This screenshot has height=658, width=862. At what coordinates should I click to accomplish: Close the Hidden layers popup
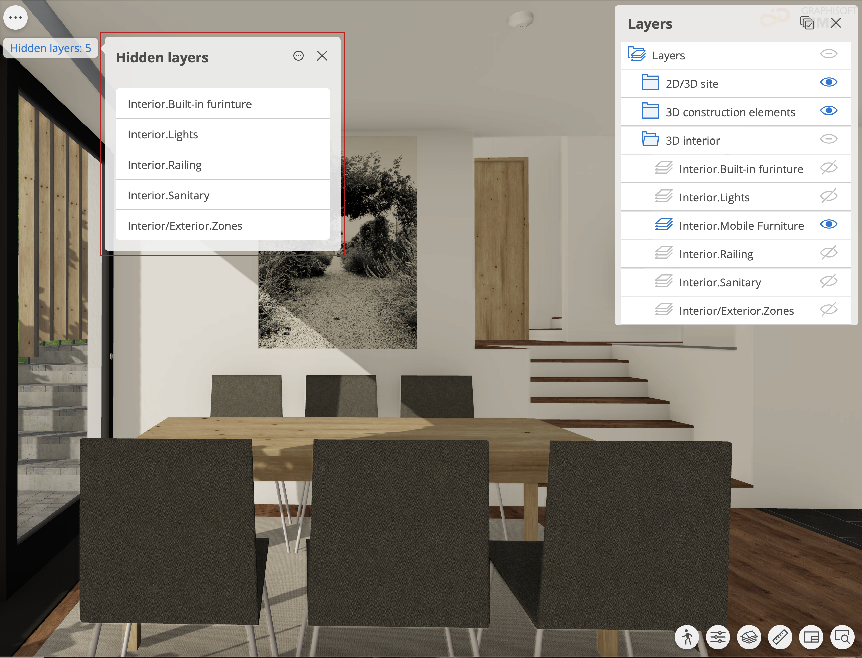click(322, 56)
